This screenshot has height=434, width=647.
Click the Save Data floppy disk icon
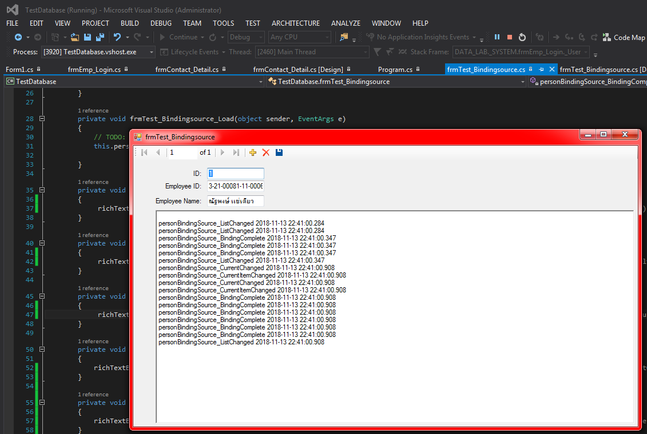point(279,152)
